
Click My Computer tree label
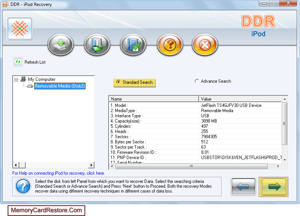click(x=42, y=79)
